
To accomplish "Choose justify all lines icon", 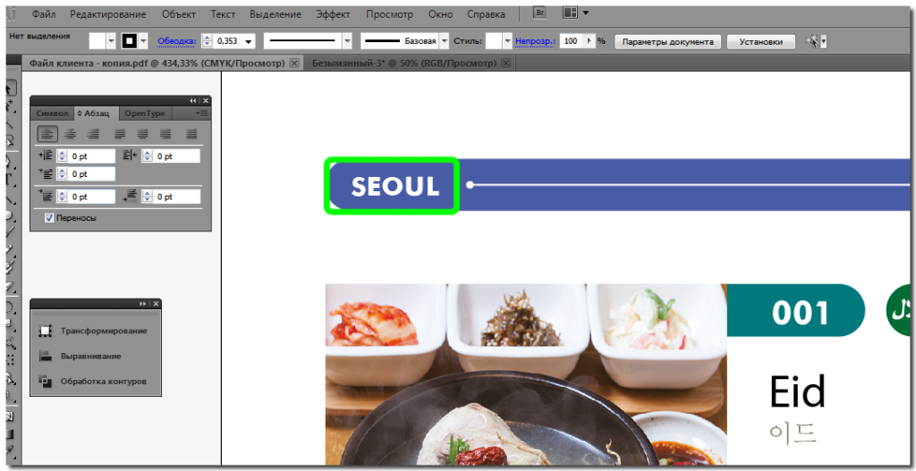I will point(191,134).
